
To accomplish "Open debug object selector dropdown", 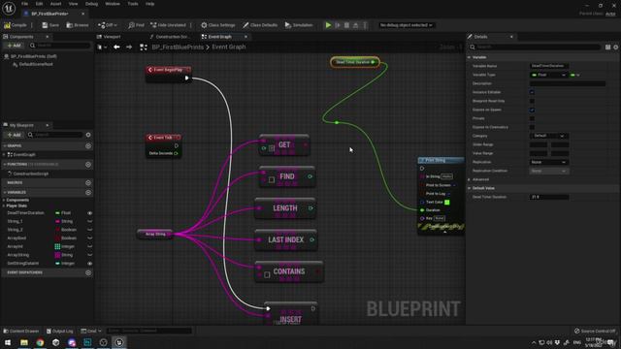I will [x=406, y=25].
